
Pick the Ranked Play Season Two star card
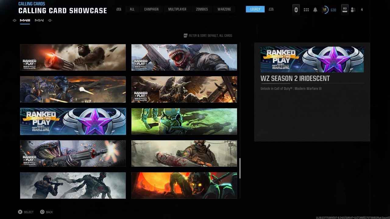click(x=73, y=121)
